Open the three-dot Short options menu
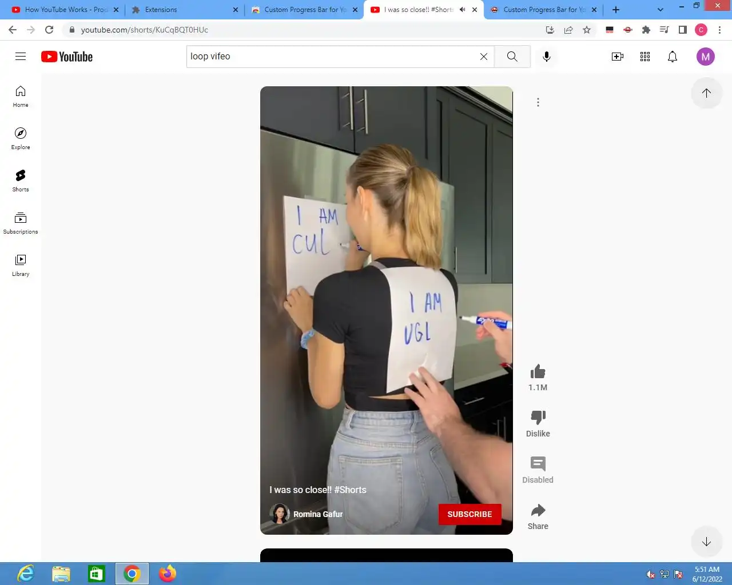732x585 pixels. (538, 102)
